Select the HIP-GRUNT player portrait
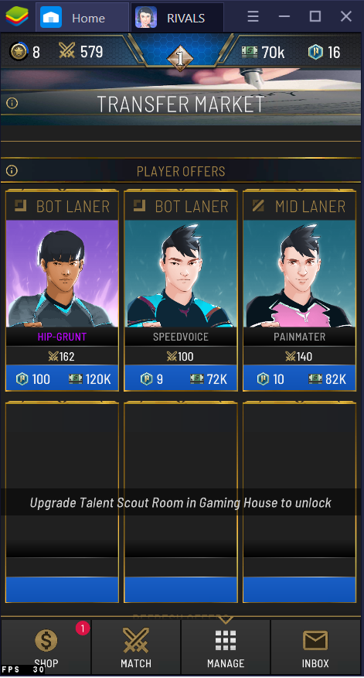 [x=62, y=274]
